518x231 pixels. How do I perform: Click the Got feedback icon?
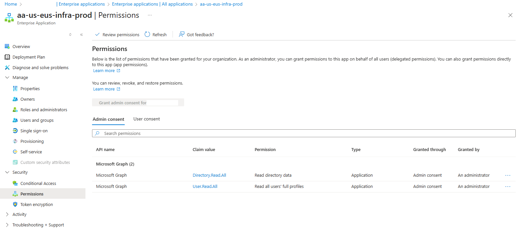pos(181,35)
